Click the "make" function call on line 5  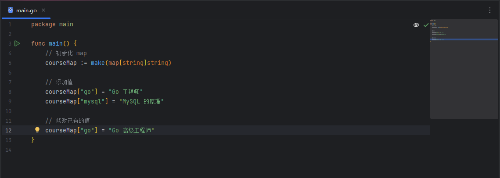[97, 63]
